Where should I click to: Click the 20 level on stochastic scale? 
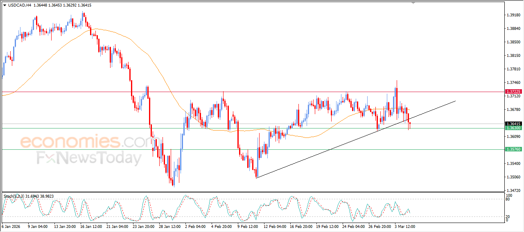tap(508, 216)
